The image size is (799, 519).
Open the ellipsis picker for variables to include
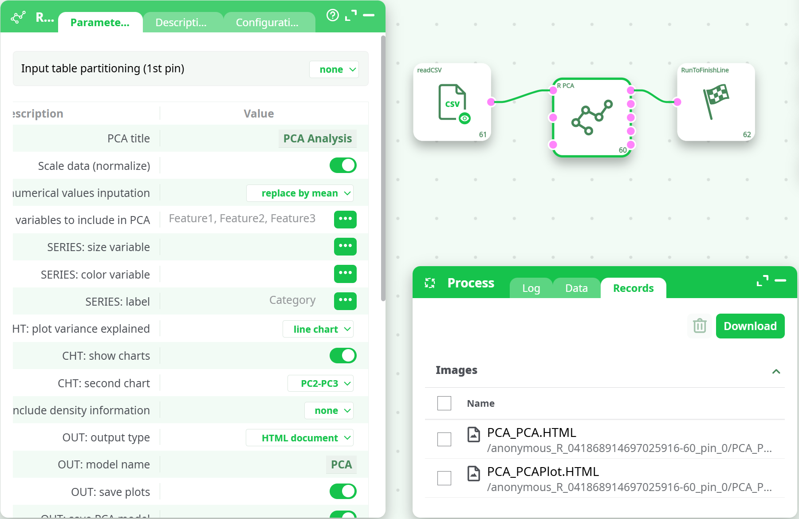(345, 219)
